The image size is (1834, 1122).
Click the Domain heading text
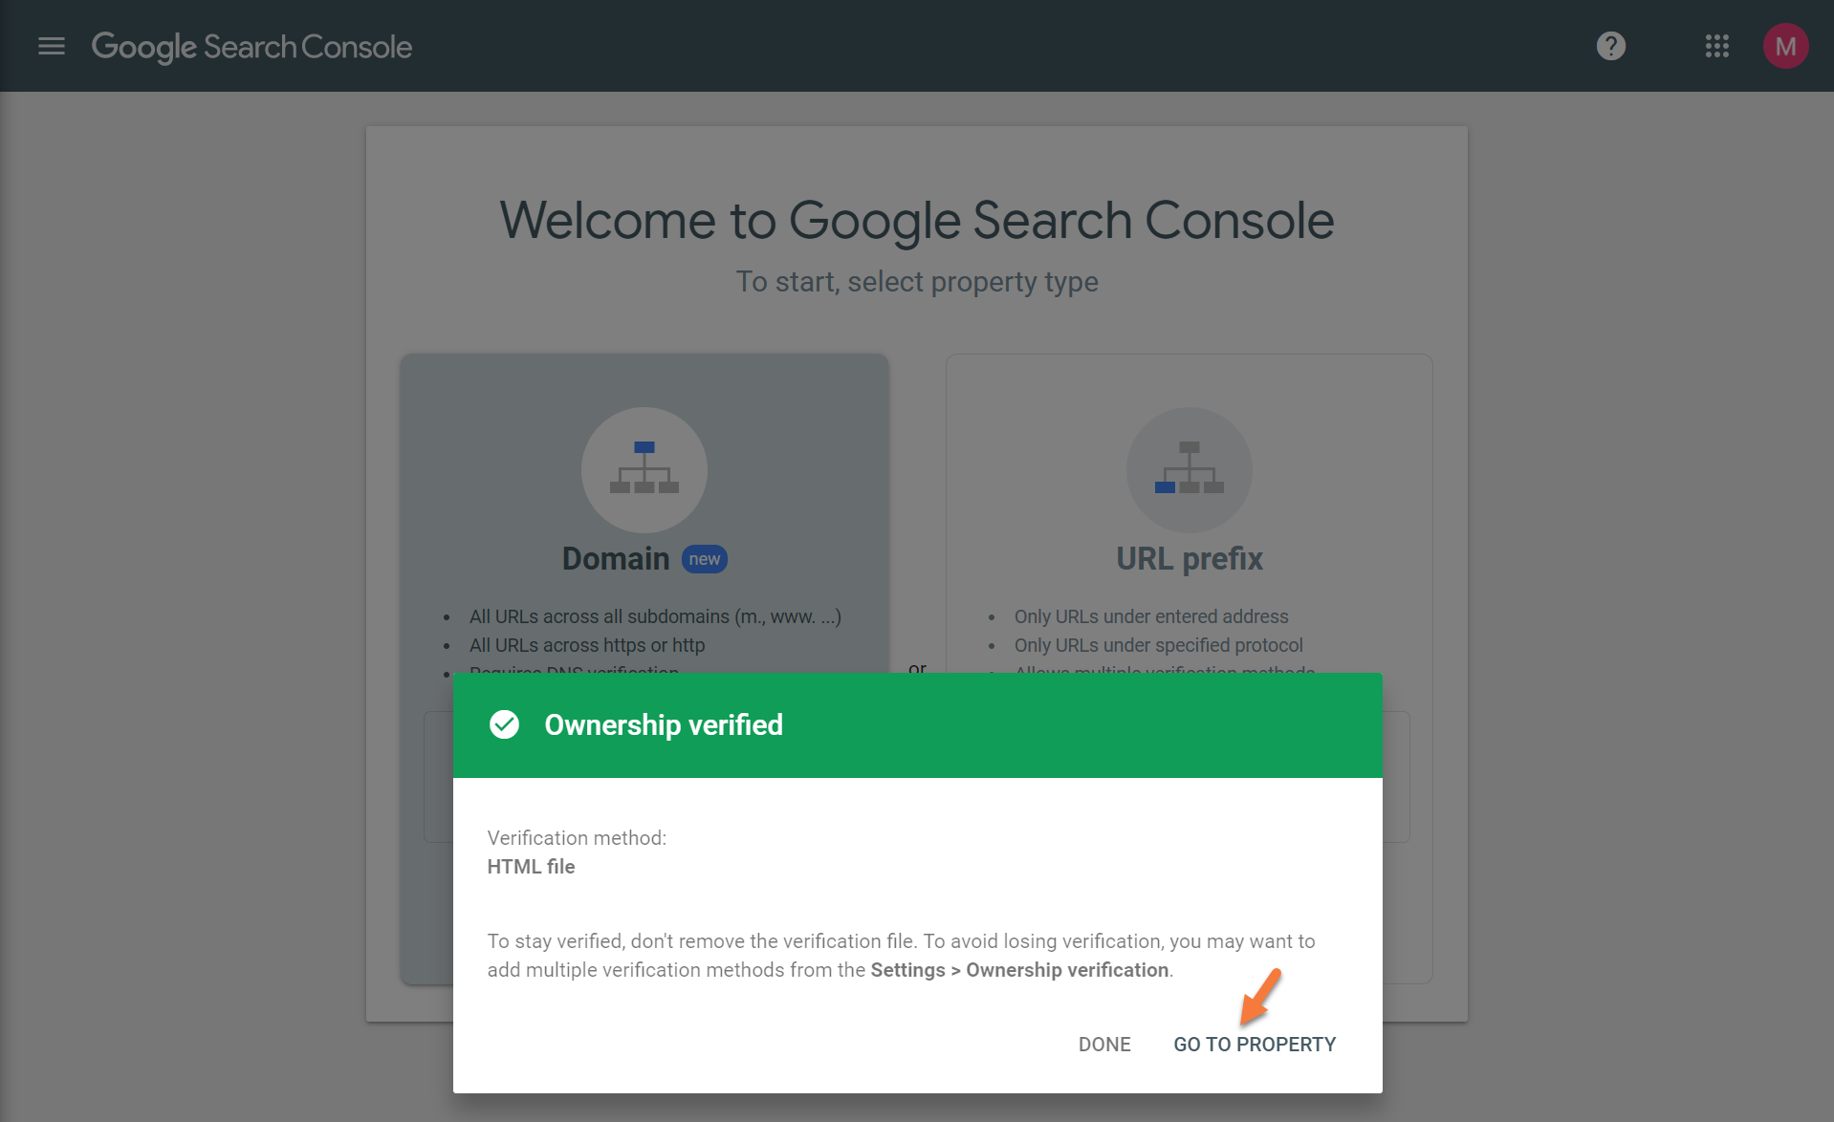[615, 559]
